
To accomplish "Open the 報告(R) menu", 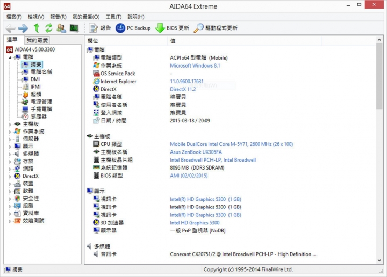I will tap(58, 17).
